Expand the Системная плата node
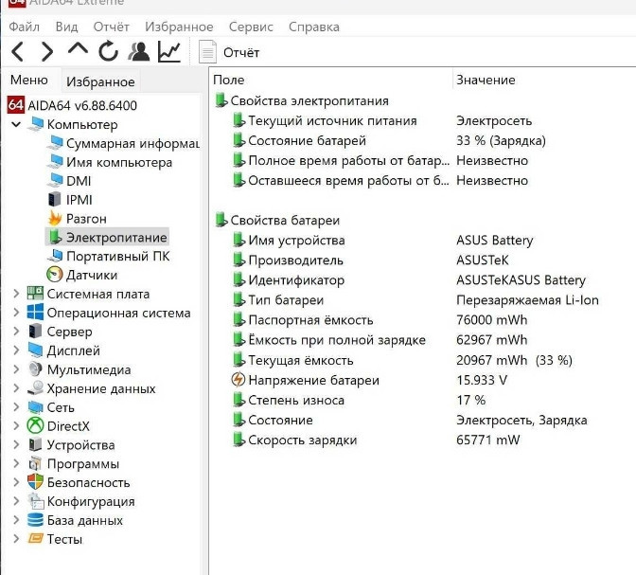 click(x=16, y=294)
